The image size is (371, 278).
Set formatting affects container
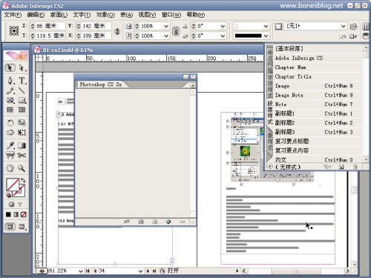11,205
